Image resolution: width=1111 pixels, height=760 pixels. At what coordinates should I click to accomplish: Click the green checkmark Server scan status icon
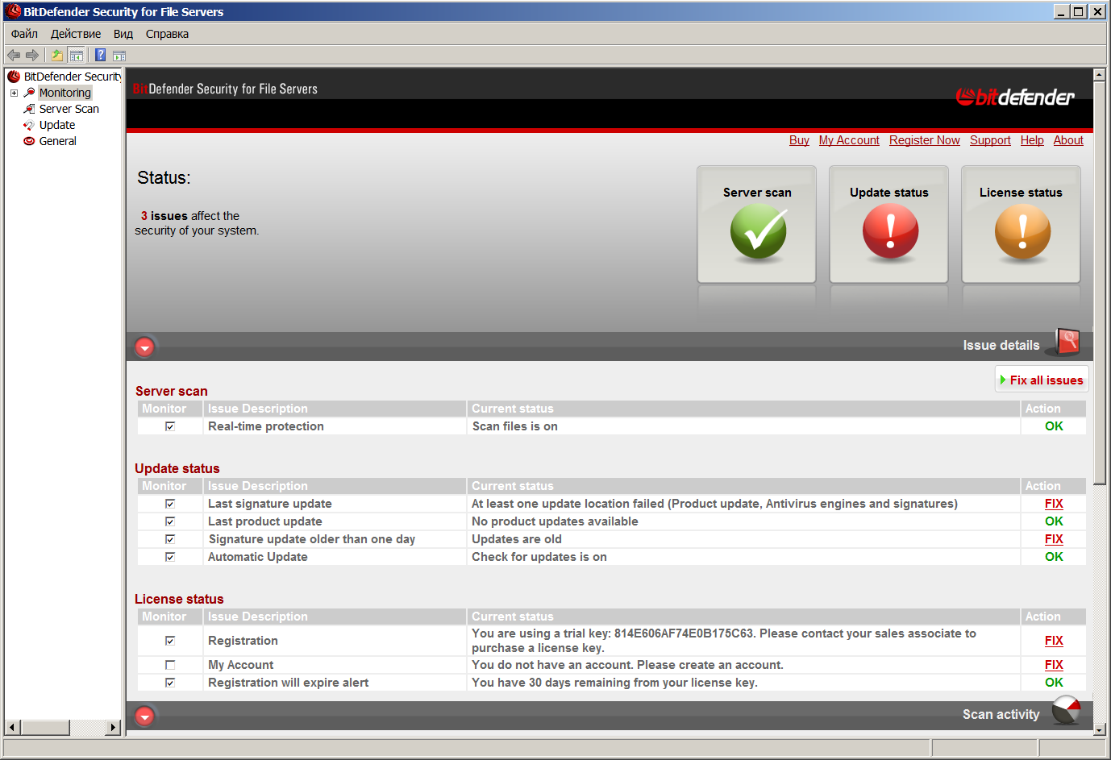coord(758,232)
